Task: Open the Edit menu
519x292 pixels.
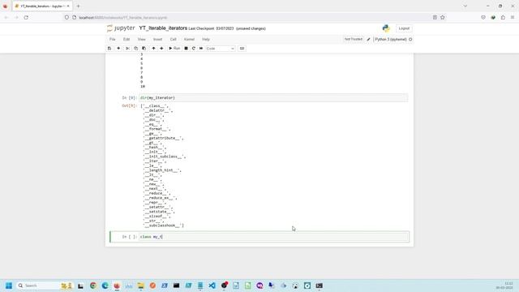Action: pos(127,39)
